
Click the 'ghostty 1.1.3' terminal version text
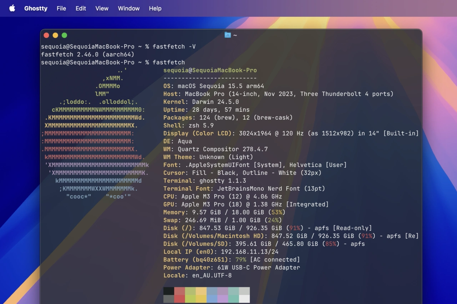click(x=222, y=181)
